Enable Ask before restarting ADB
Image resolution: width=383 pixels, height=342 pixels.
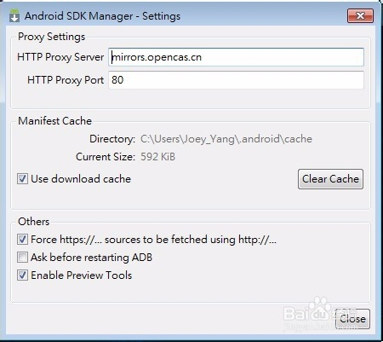click(x=22, y=258)
